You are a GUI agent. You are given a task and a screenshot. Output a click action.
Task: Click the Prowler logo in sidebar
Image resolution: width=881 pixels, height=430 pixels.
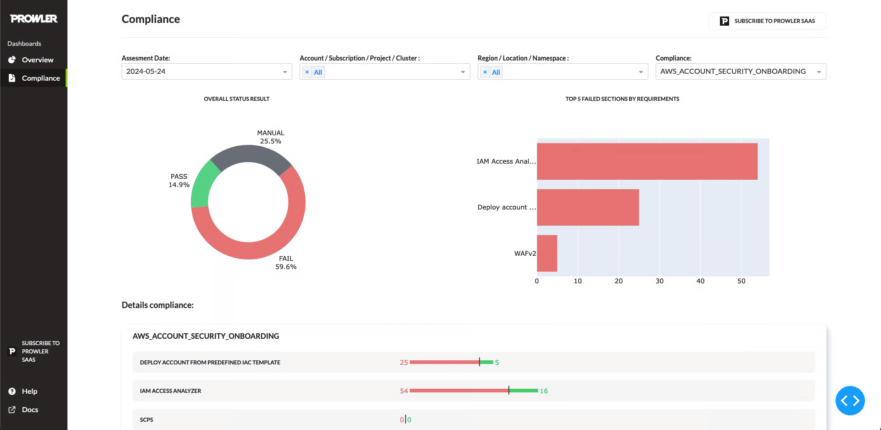tap(33, 19)
